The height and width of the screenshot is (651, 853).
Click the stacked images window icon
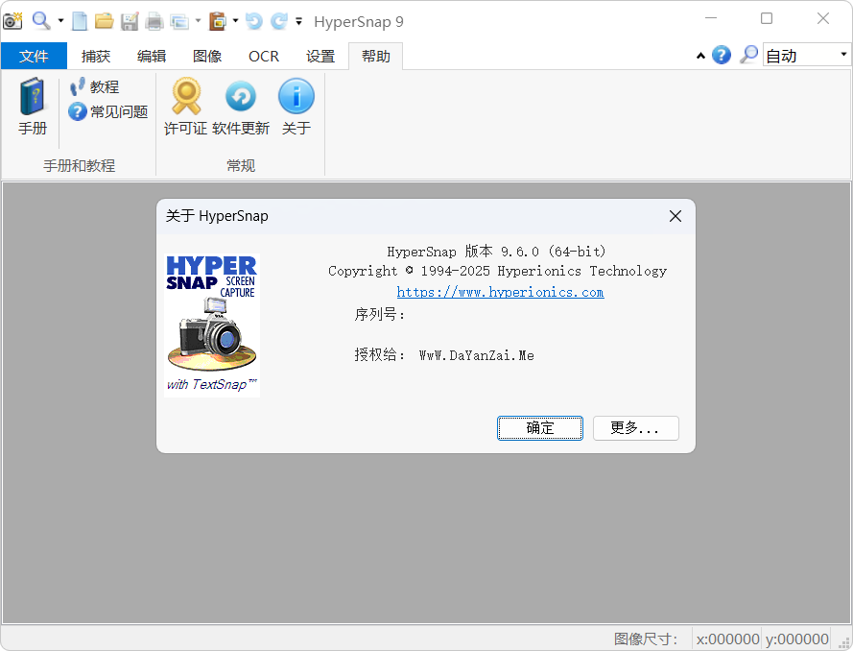(x=179, y=21)
